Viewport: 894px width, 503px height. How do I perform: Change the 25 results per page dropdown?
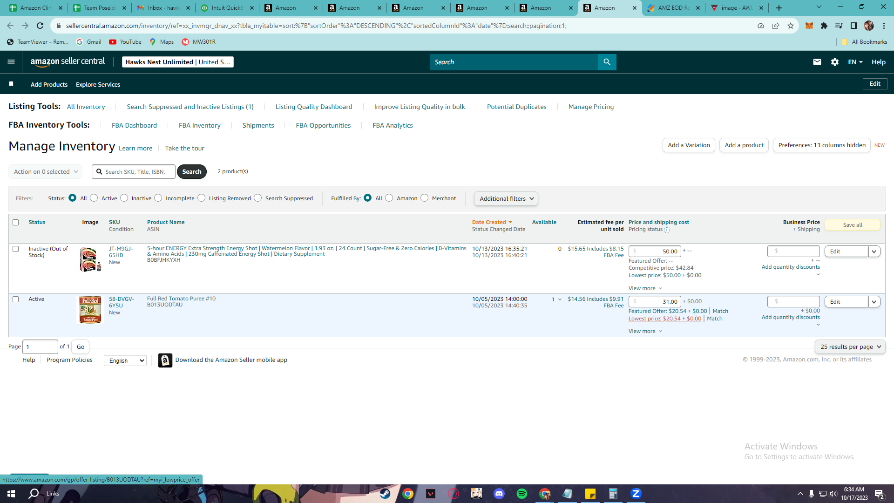850,347
